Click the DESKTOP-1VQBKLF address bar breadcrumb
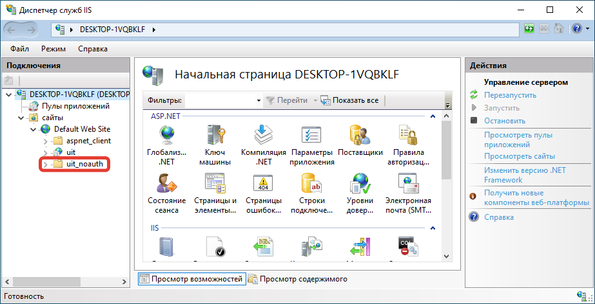Screen dimensions: 595x304 tap(112, 29)
